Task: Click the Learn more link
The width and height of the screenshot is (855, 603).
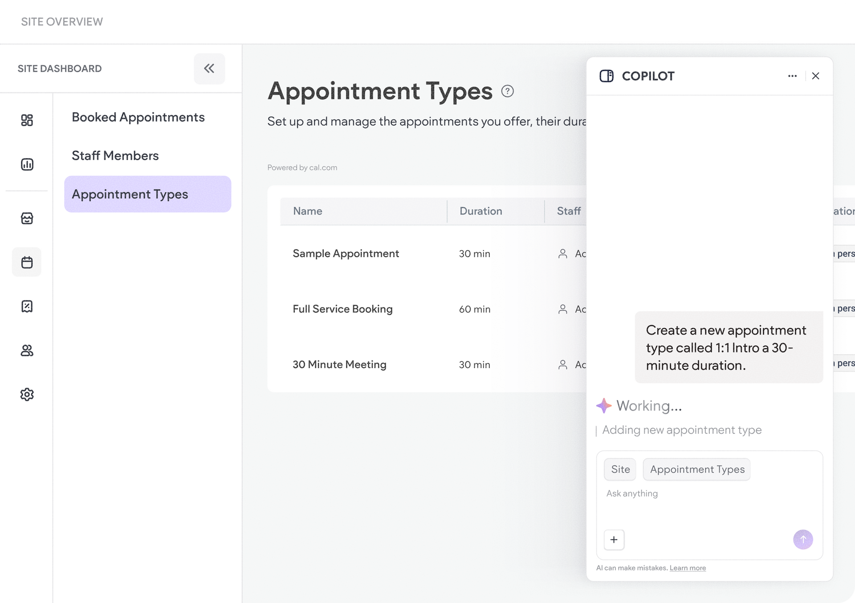Action: [688, 568]
